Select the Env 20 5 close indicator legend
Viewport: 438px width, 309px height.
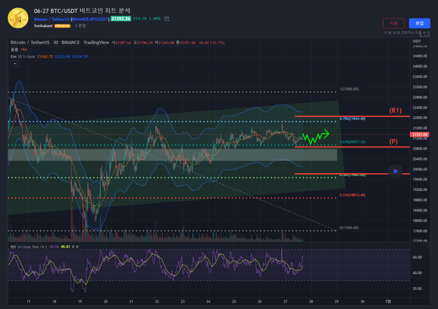[x=23, y=57]
